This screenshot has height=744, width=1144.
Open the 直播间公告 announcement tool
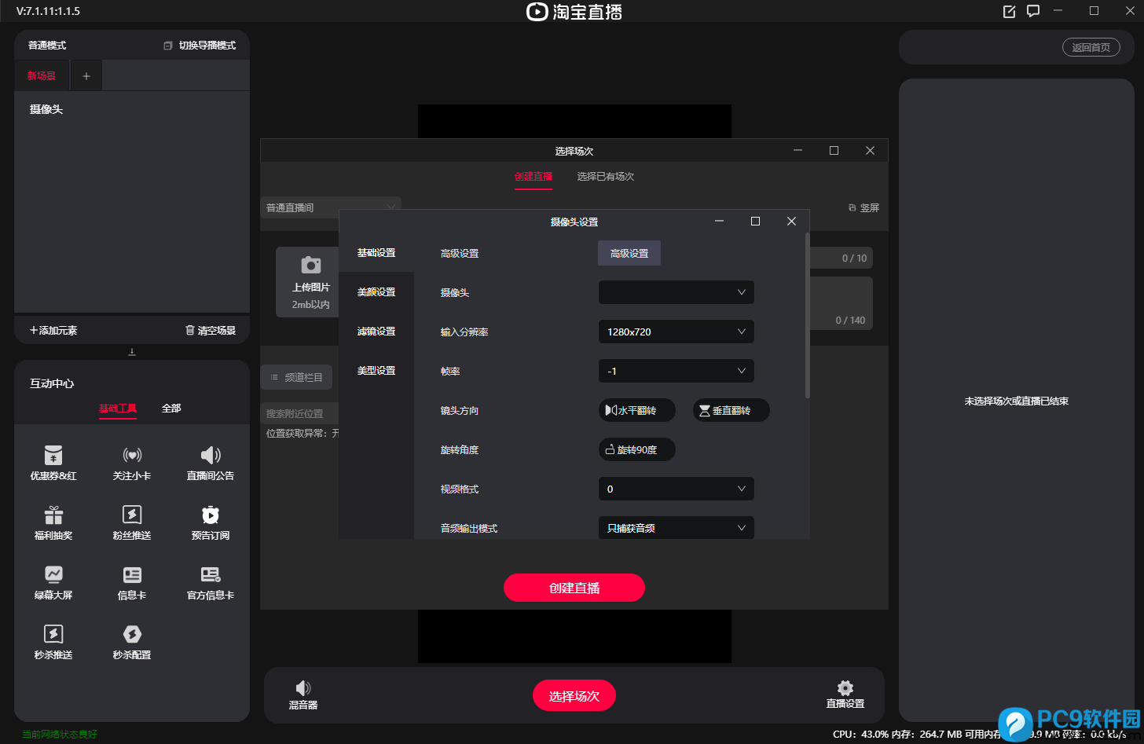[x=211, y=463]
